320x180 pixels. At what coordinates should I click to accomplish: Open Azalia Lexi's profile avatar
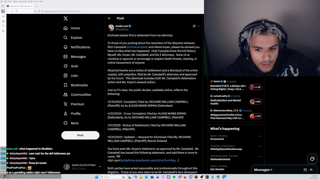tap(111, 27)
